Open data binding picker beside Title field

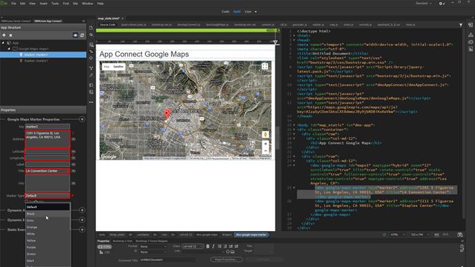point(73,171)
